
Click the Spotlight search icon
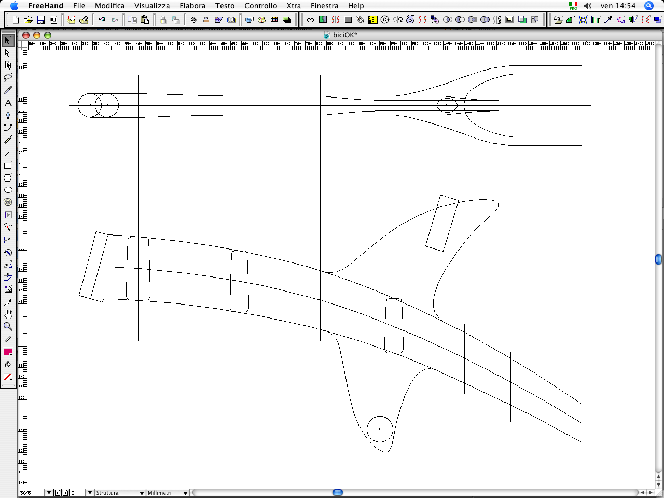(649, 6)
